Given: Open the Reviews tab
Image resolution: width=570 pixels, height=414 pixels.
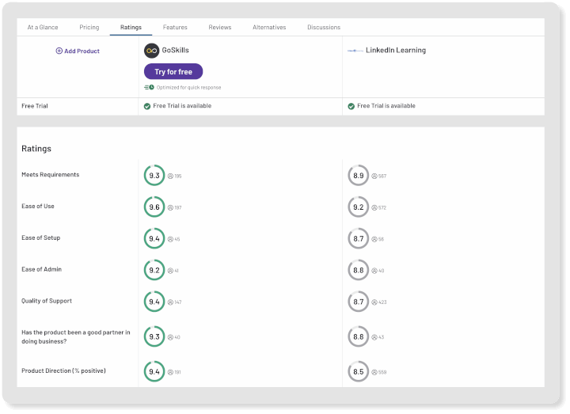Looking at the screenshot, I should click(220, 27).
